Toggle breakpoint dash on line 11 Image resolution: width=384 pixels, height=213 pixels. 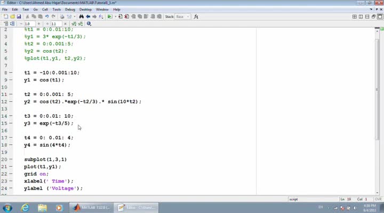(11, 94)
